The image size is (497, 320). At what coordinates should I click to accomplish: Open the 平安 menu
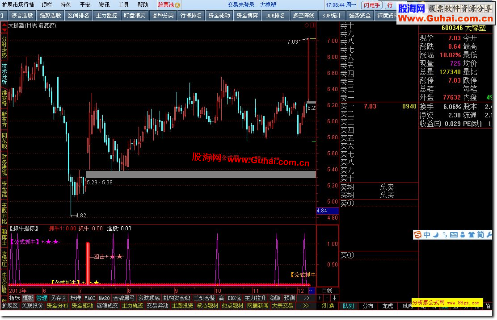click(85, 5)
